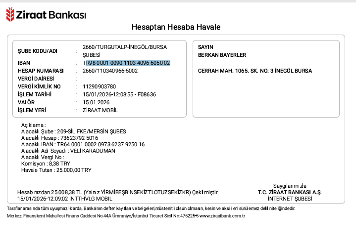The image size is (356, 247).
Task: Click transaction date '15/01/2026-12:08:55 - F08636'
Action: (119, 94)
